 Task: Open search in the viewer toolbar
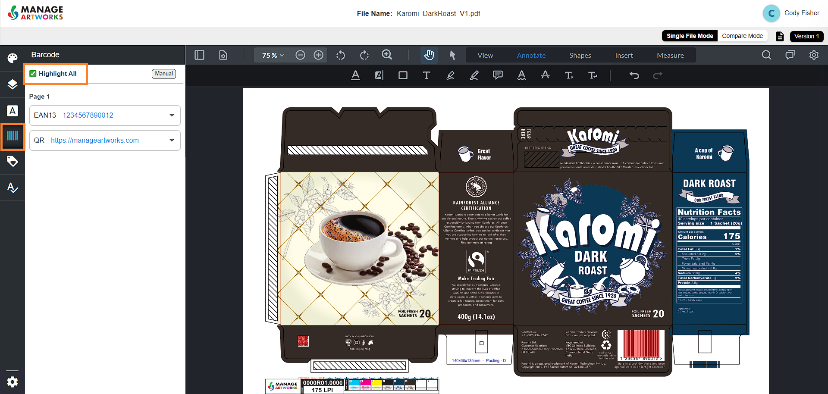[766, 55]
